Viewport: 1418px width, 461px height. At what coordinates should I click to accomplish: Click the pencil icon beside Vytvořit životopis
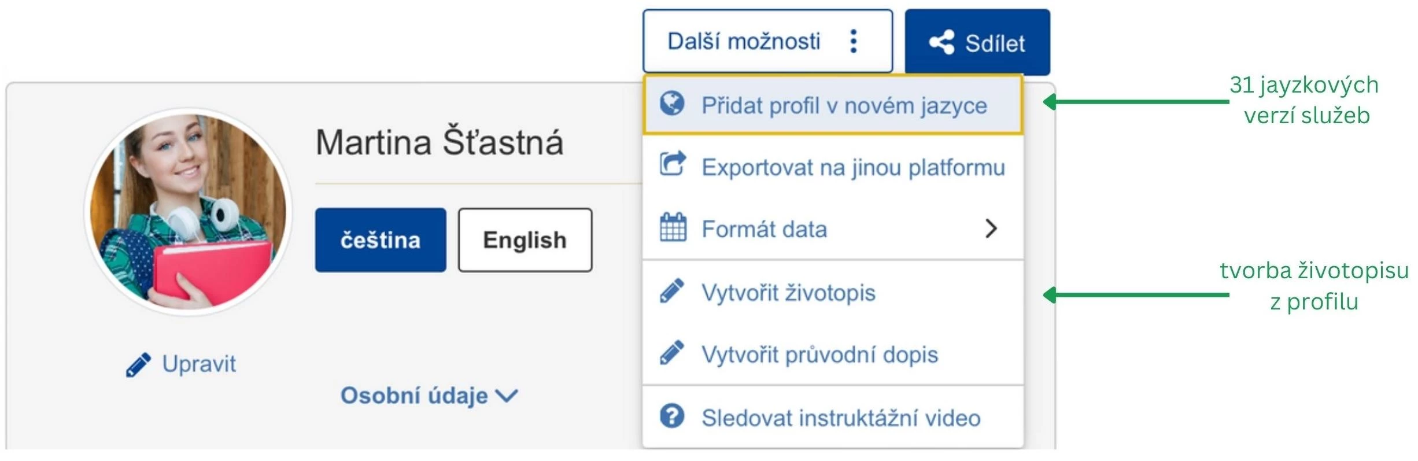(x=672, y=292)
